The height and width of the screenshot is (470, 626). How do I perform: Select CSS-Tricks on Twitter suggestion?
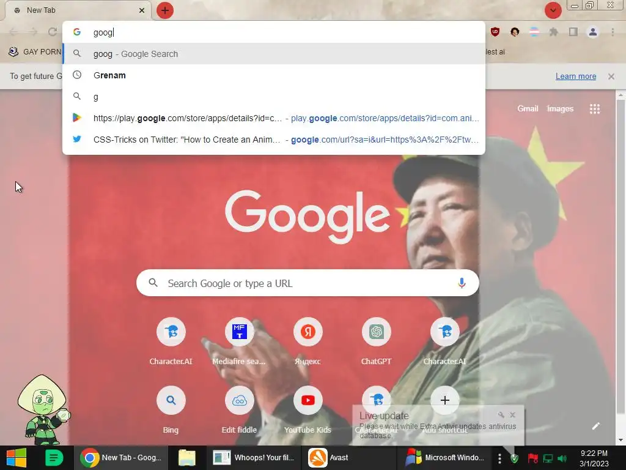[x=274, y=140]
